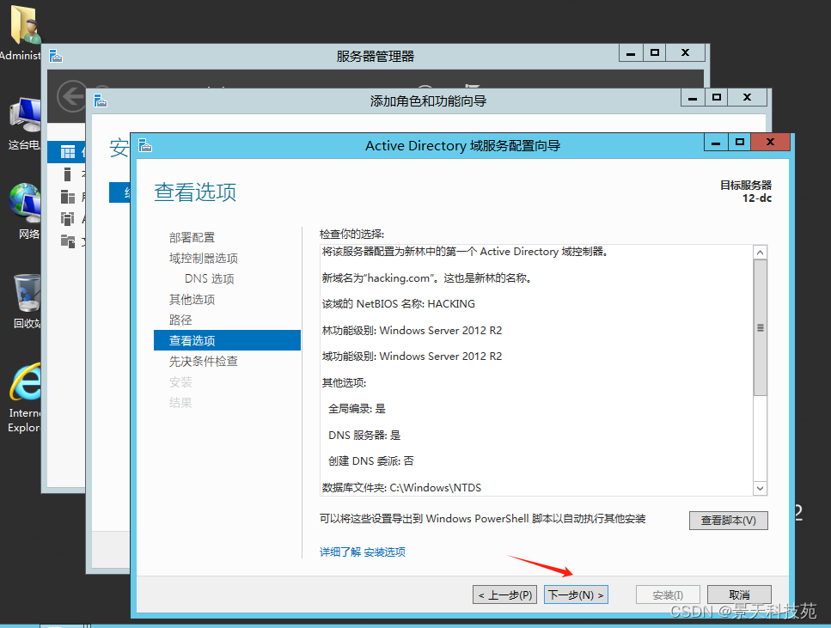Maximize the Active Directory wizard window
This screenshot has height=628, width=831.
click(739, 143)
